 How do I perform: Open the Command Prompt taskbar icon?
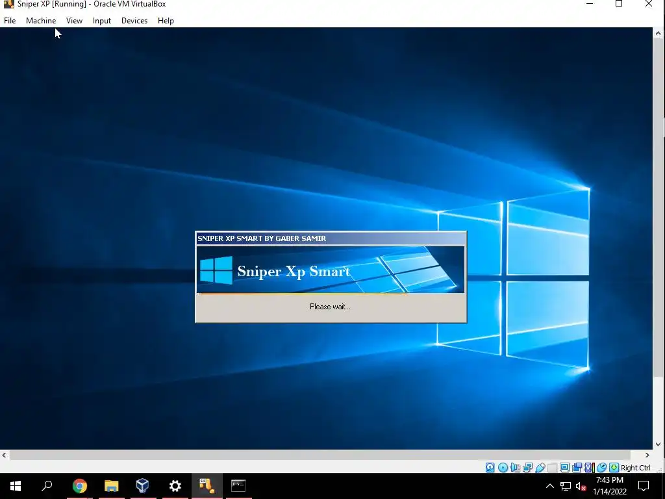(238, 486)
